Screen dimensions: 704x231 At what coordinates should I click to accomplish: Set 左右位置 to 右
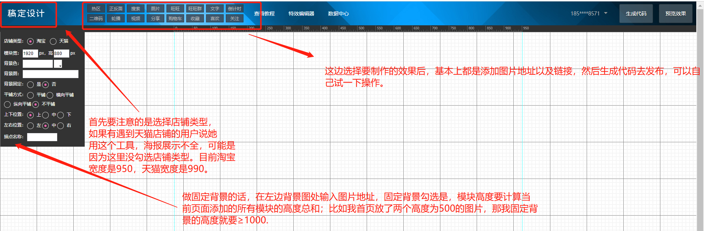(x=60, y=126)
